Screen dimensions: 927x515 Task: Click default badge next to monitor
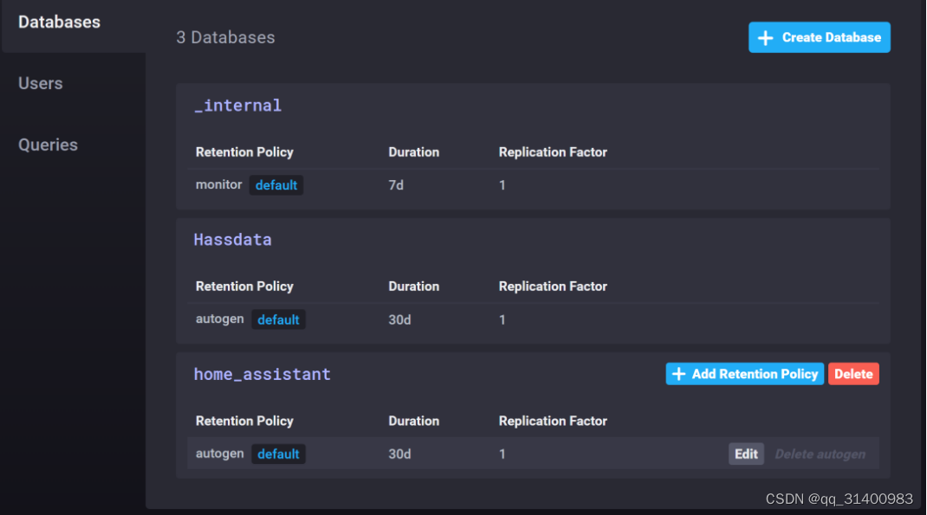pos(276,185)
